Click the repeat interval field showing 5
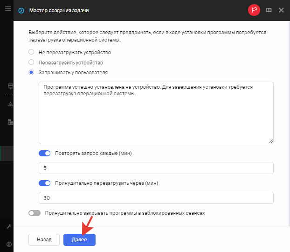 click(156, 168)
